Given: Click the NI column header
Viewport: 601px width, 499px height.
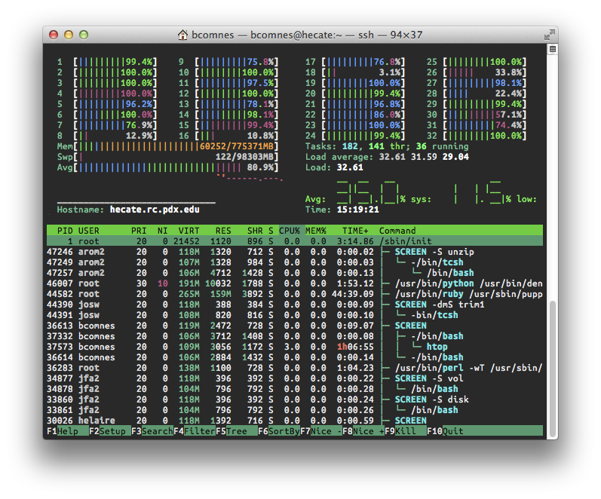Looking at the screenshot, I should click(163, 231).
